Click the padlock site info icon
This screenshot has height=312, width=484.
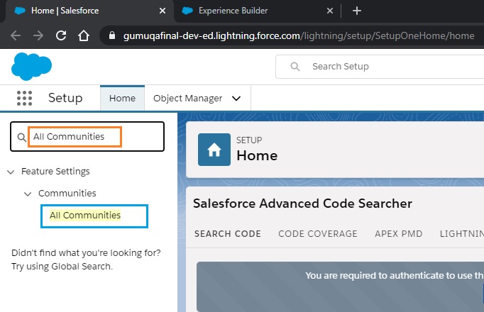click(x=112, y=35)
